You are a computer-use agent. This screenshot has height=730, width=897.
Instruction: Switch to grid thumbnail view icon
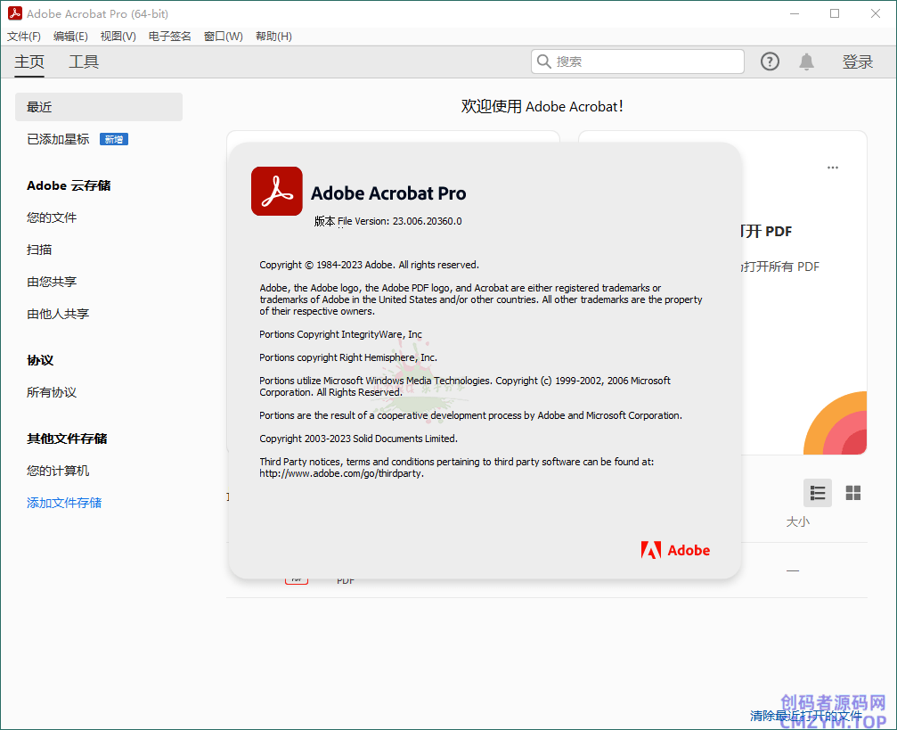coord(852,493)
